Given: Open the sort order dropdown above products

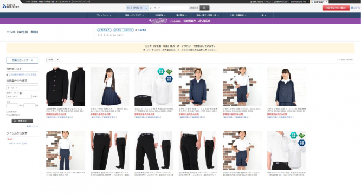Looking at the screenshot, I should tap(53, 60).
